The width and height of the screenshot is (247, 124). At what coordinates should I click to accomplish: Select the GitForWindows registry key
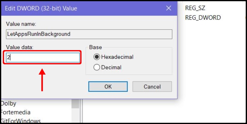click(20, 121)
